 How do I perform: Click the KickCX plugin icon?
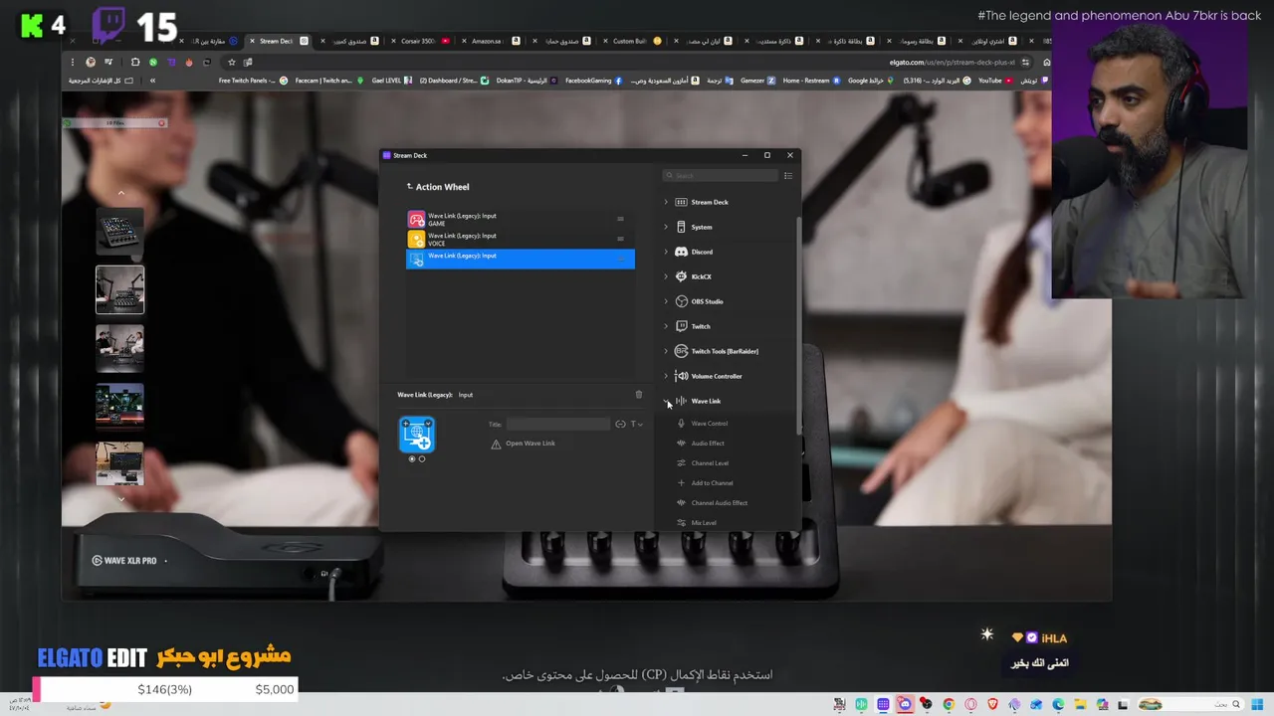pos(681,276)
